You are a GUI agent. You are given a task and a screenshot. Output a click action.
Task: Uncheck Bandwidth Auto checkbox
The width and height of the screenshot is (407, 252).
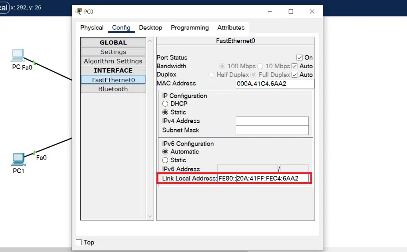tap(295, 66)
